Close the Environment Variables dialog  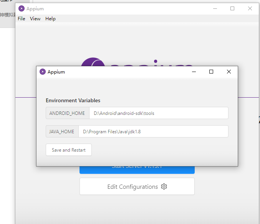[x=229, y=72]
